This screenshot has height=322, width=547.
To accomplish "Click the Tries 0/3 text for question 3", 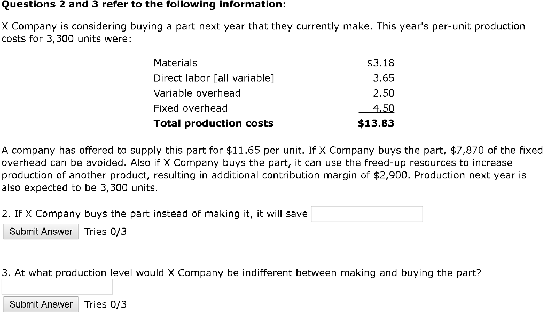I will pos(105,304).
